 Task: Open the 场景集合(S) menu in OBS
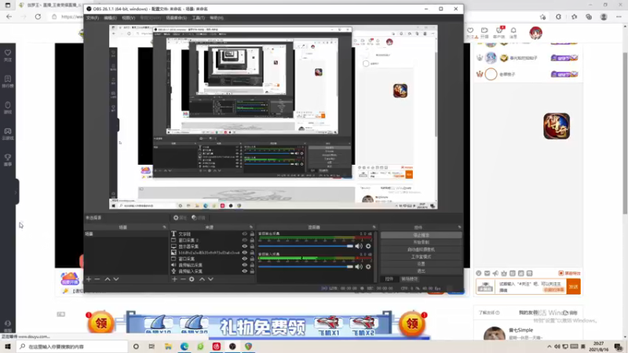coord(176,18)
